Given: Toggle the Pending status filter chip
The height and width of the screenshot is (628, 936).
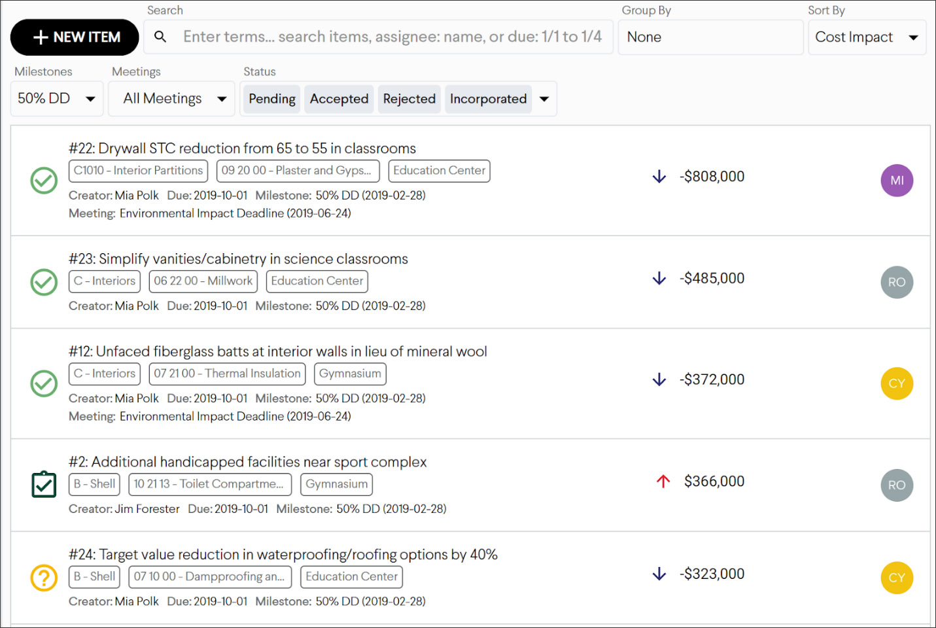Looking at the screenshot, I should tap(272, 99).
